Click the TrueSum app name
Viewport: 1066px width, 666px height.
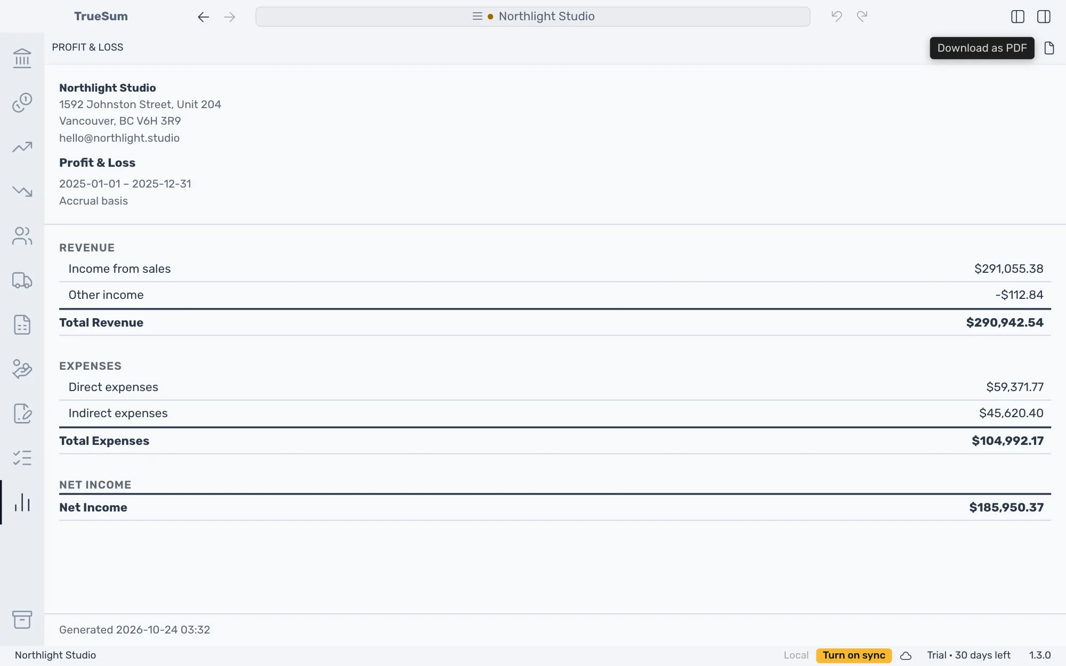coord(101,17)
